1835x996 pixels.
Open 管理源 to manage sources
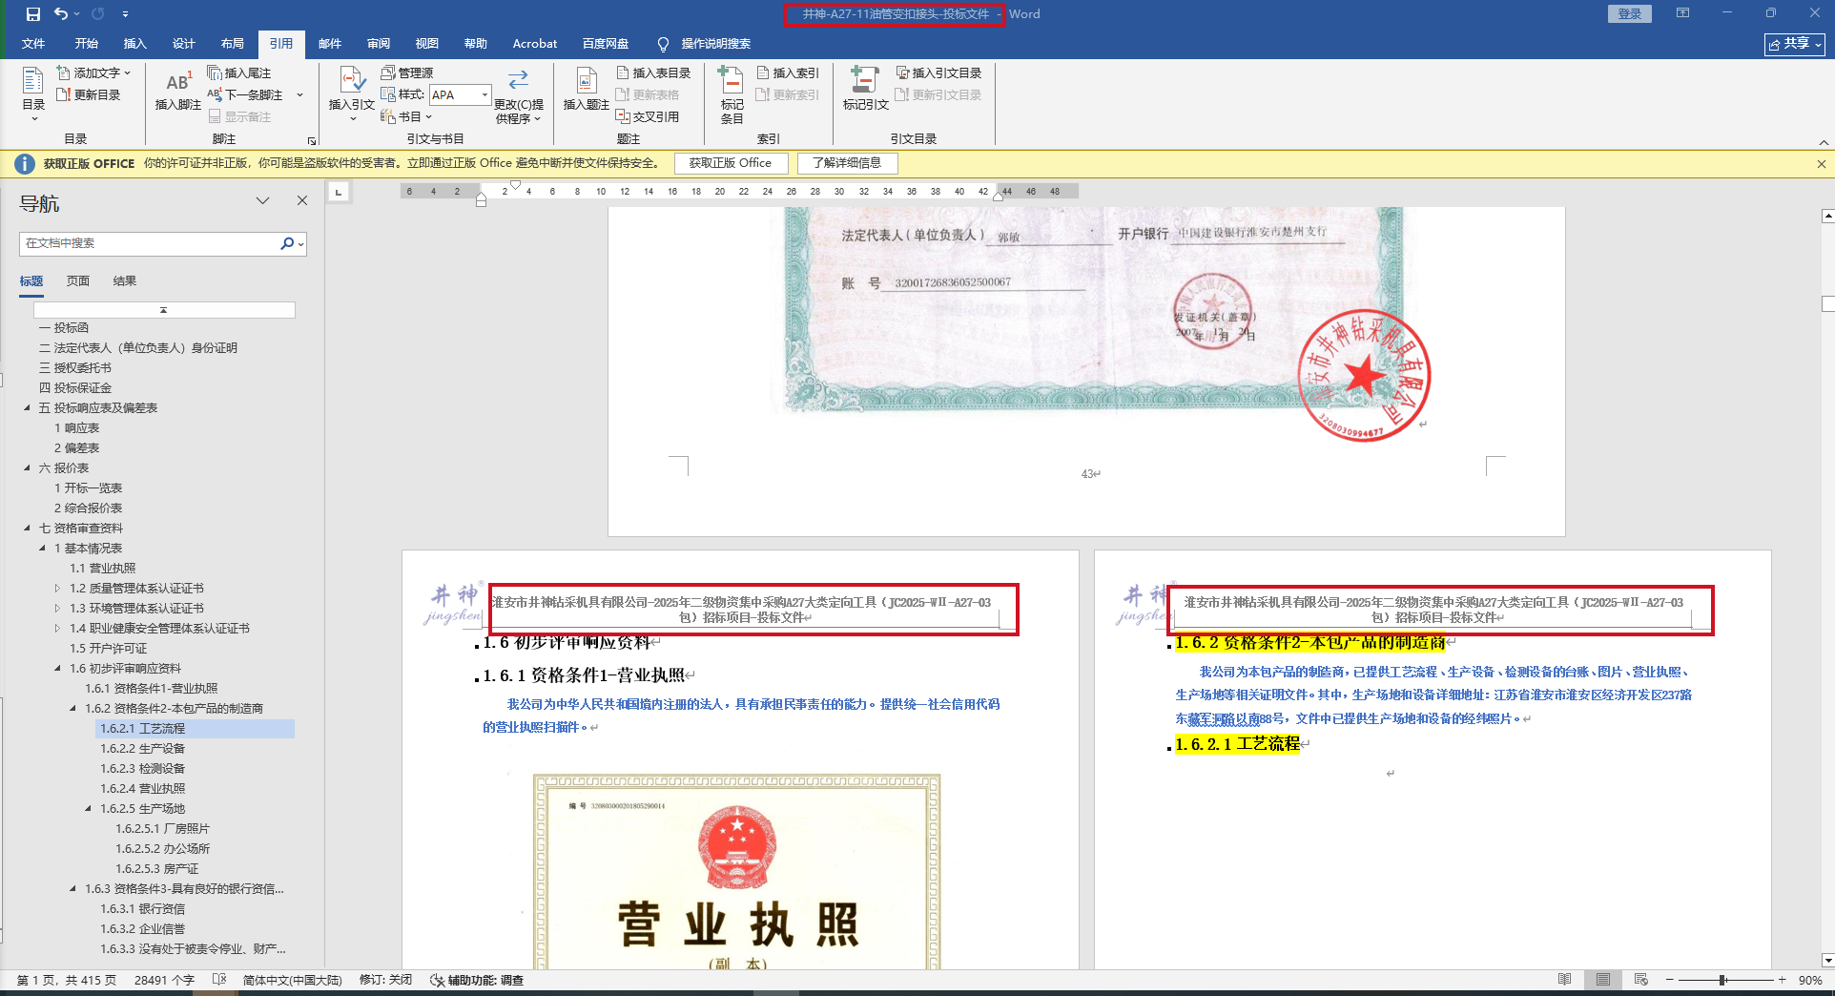click(407, 73)
